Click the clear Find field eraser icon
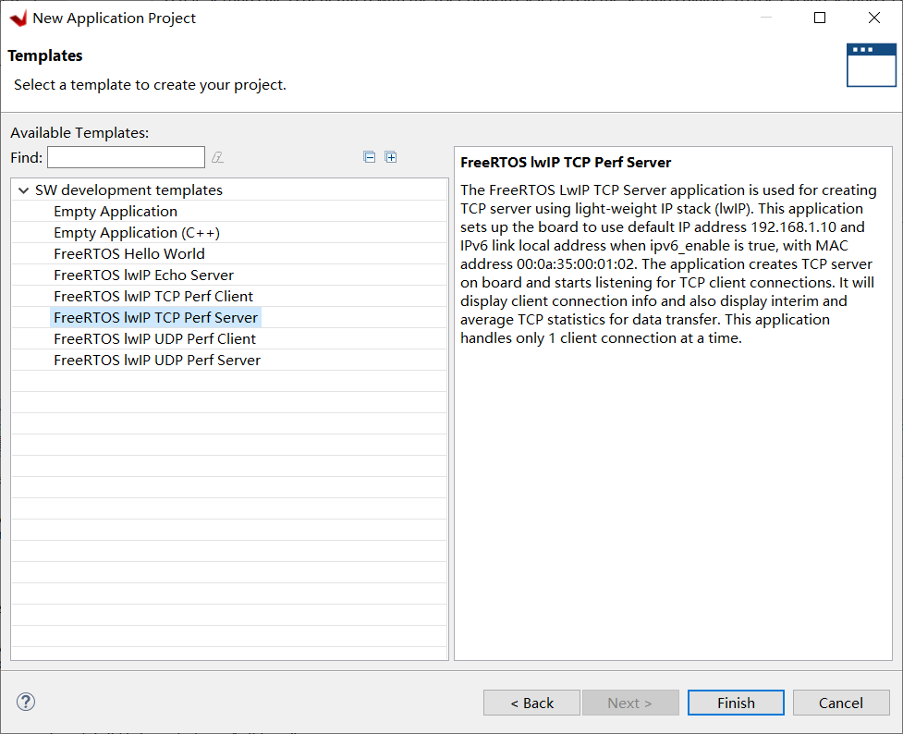Viewport: 903px width, 734px height. (x=217, y=157)
